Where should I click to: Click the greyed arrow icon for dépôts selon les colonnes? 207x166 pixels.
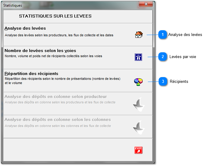(x=139, y=127)
